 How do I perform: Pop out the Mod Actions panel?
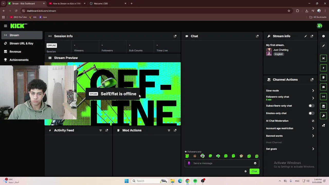pyautogui.click(x=175, y=130)
